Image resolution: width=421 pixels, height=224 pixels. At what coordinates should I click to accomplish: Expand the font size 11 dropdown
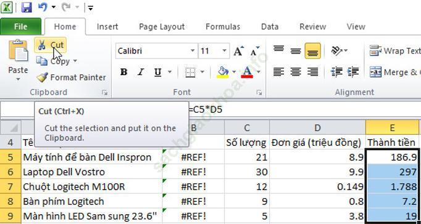pyautogui.click(x=224, y=51)
